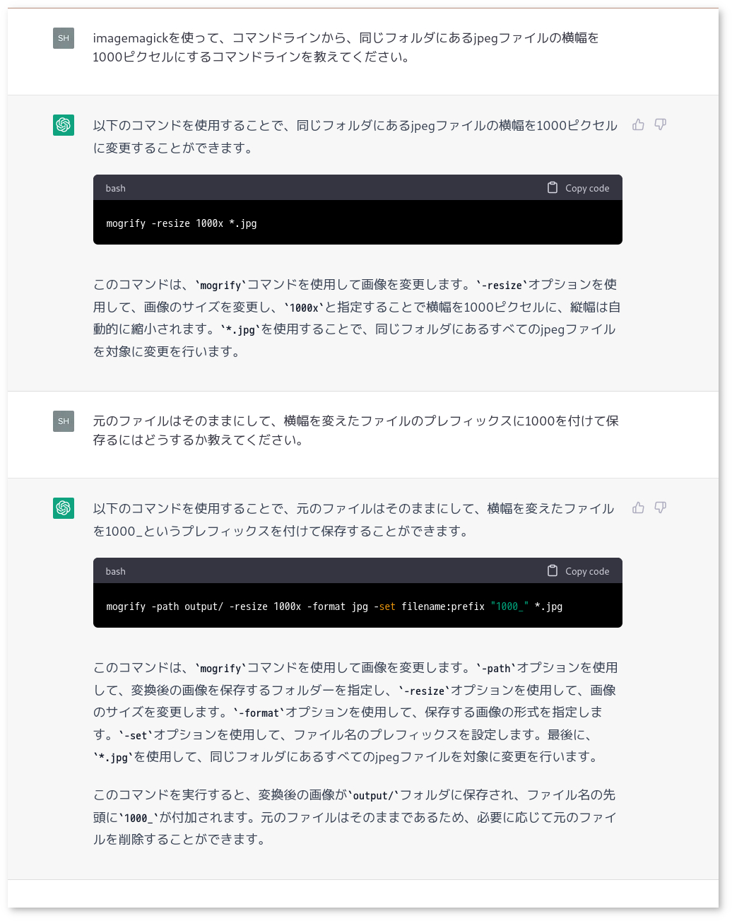Click the "mogrify -resize 1000x *.jpg" code line
Viewport: 732px width, 921px height.
coord(182,223)
